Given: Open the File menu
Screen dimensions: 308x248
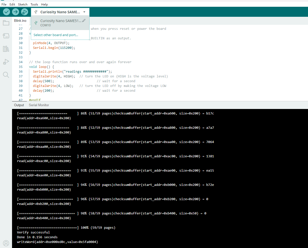Looking at the screenshot, I should click(x=4, y=4).
